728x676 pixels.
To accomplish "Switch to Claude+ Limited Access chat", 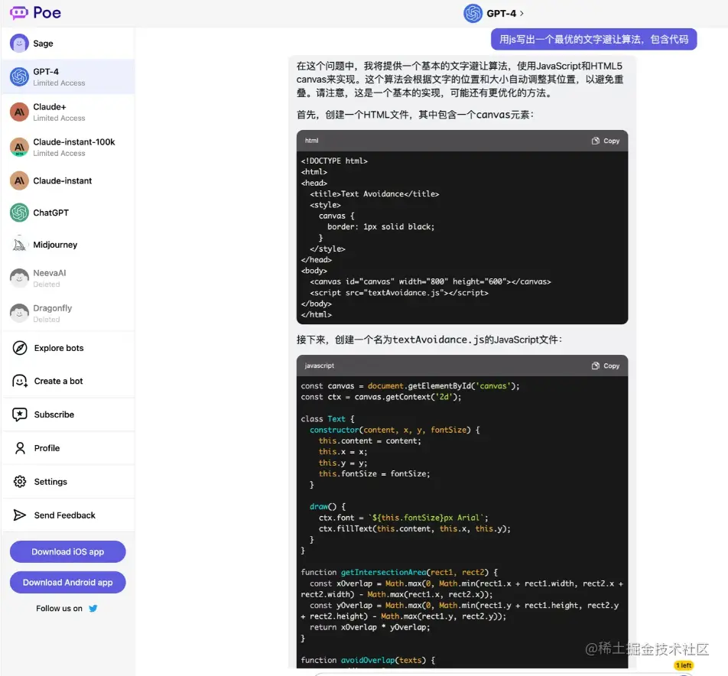I will point(68,112).
